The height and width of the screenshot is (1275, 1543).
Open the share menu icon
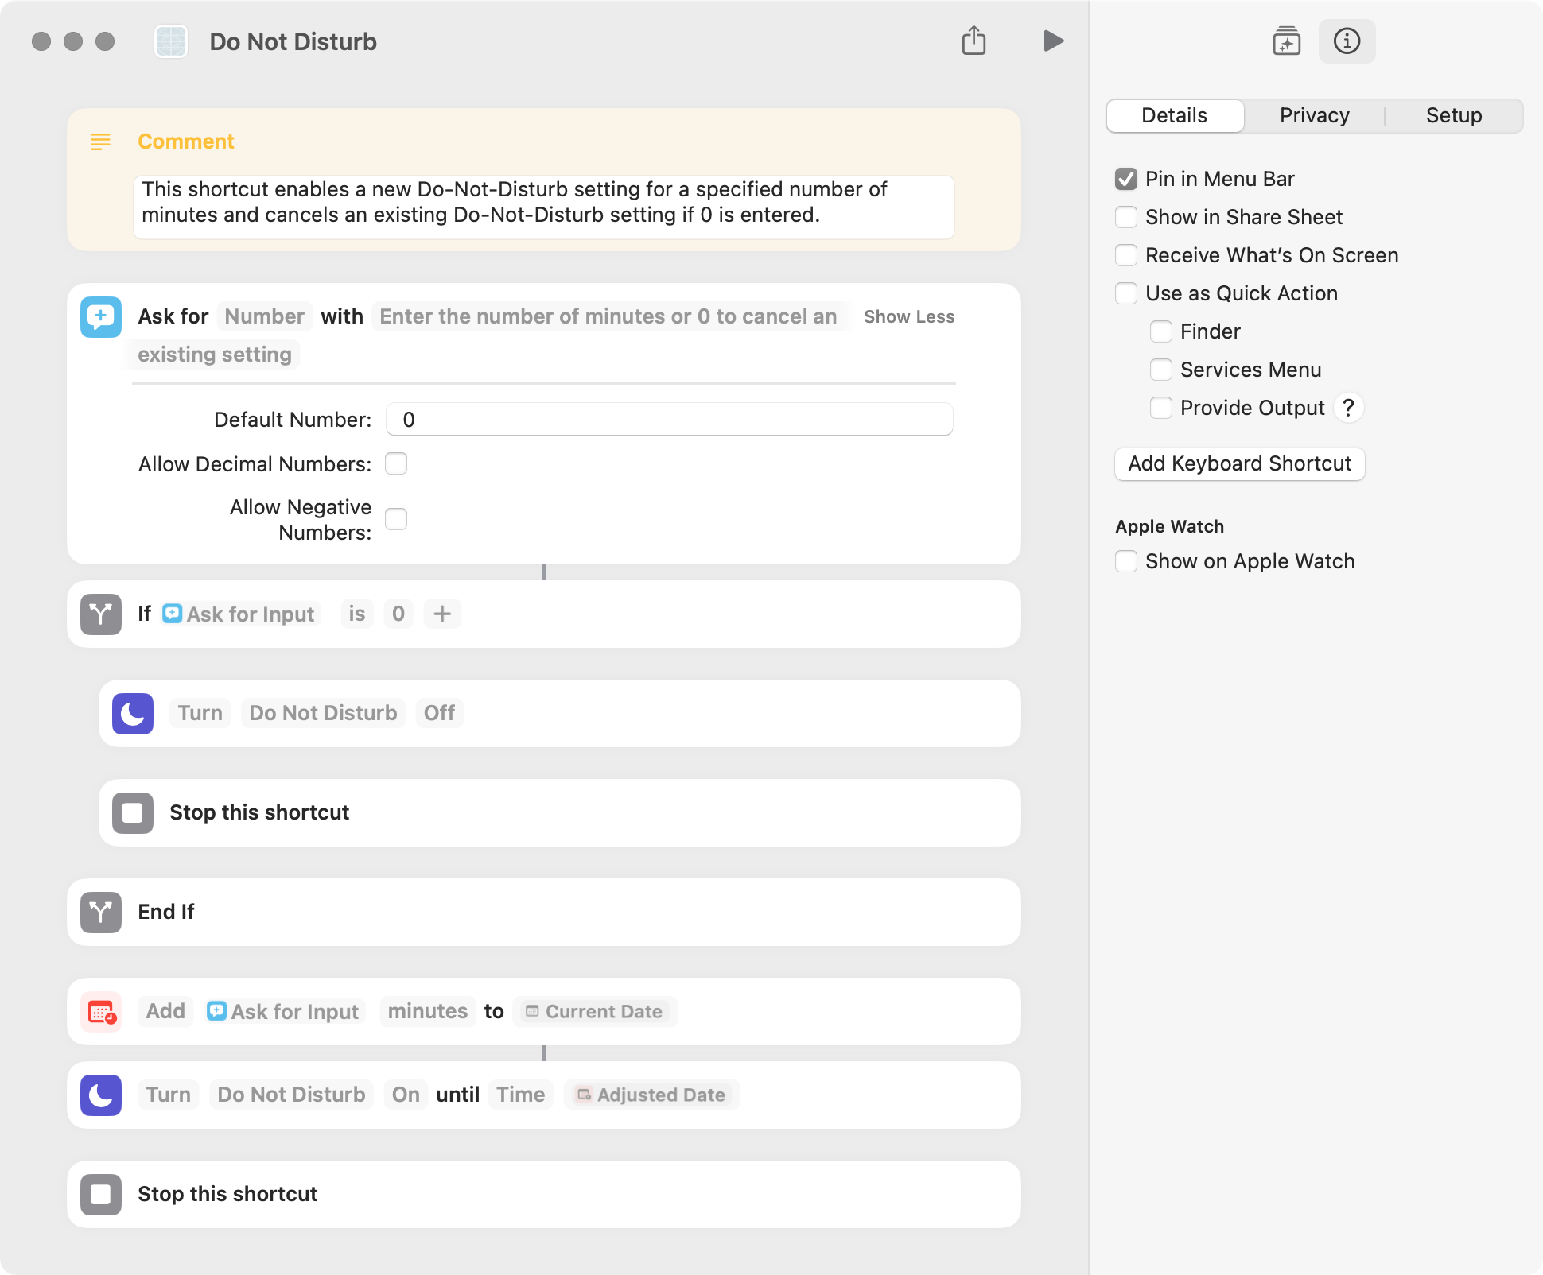[974, 41]
